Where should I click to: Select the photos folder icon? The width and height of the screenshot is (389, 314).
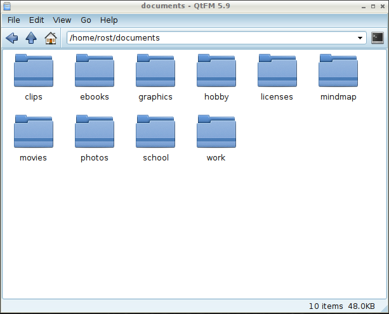(x=95, y=131)
